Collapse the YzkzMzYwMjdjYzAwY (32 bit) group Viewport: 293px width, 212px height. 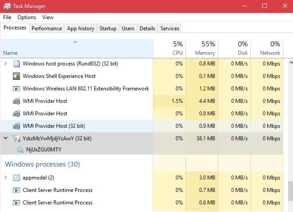6,138
